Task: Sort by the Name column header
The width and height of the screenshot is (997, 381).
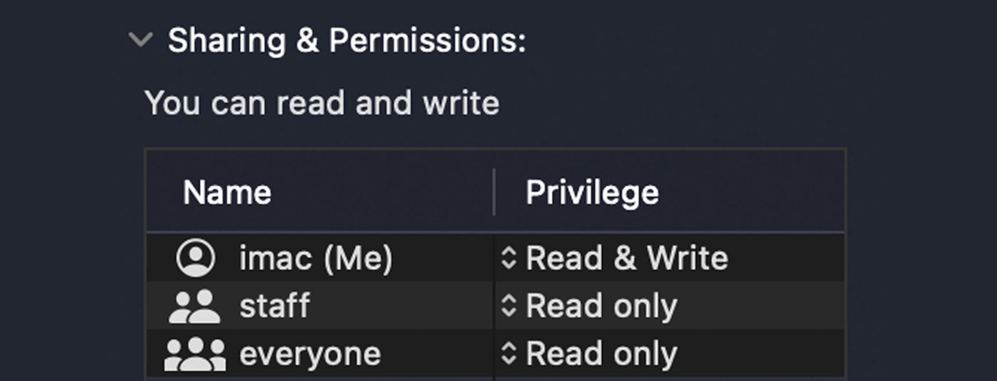Action: (x=227, y=192)
